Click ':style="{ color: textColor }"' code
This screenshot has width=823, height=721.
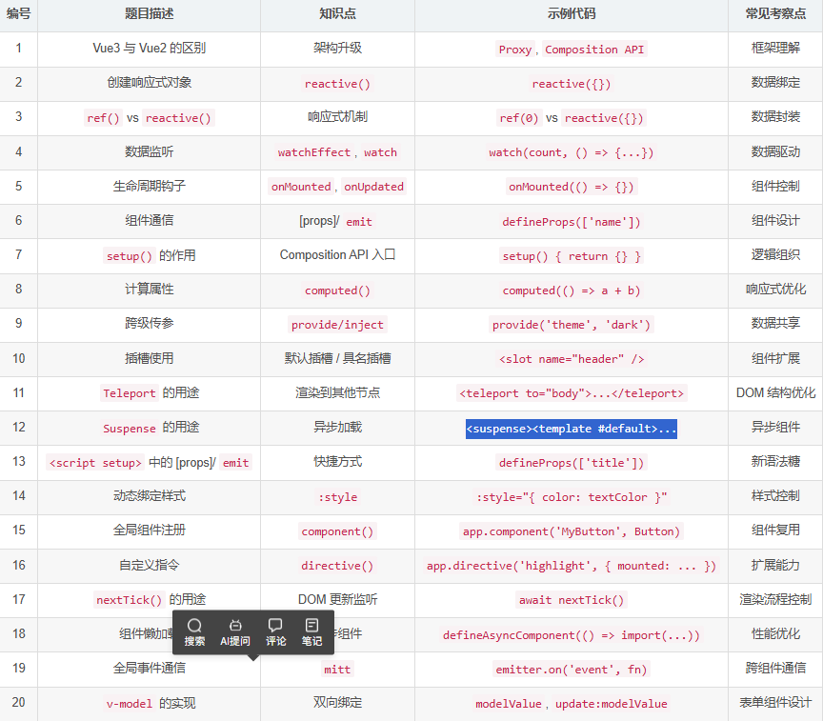tap(572, 497)
